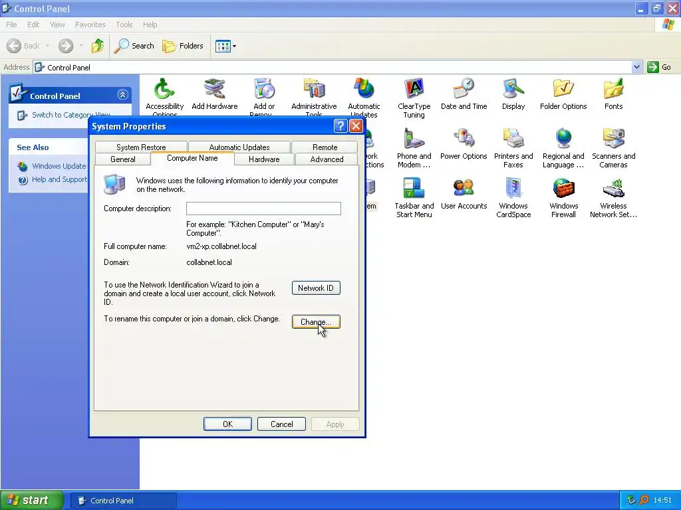Switch to the Hardware tab
681x510 pixels.
pyautogui.click(x=264, y=159)
